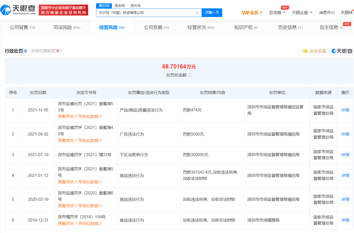Click the 2019-12-31 date cell

coord(38,220)
